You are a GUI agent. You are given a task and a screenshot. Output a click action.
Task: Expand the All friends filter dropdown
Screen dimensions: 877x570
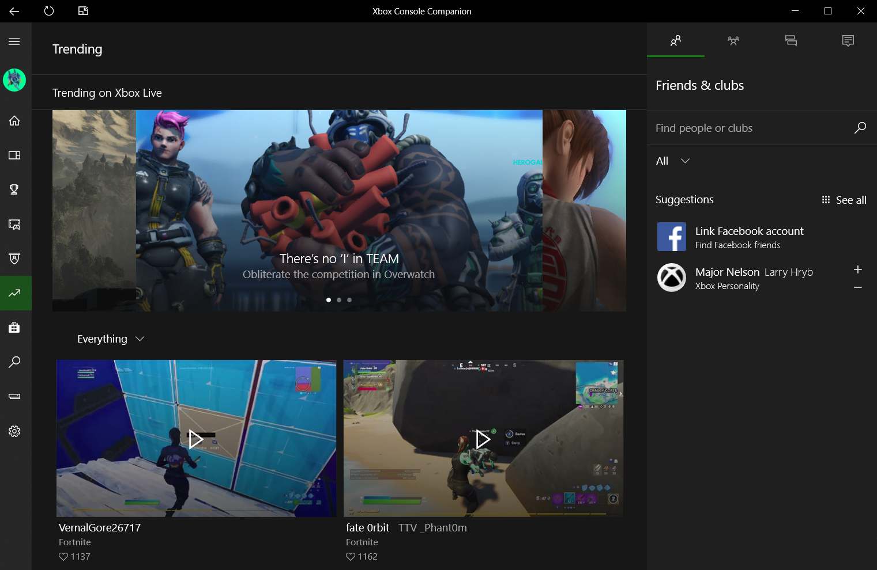click(673, 161)
